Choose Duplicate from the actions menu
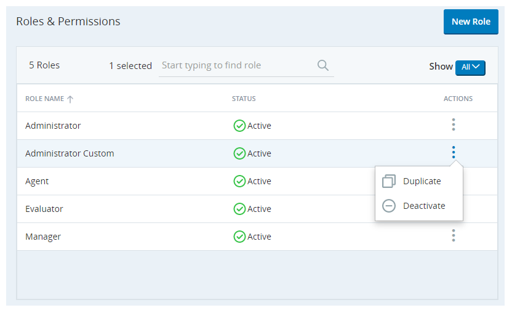Image resolution: width=512 pixels, height=313 pixels. pos(422,181)
